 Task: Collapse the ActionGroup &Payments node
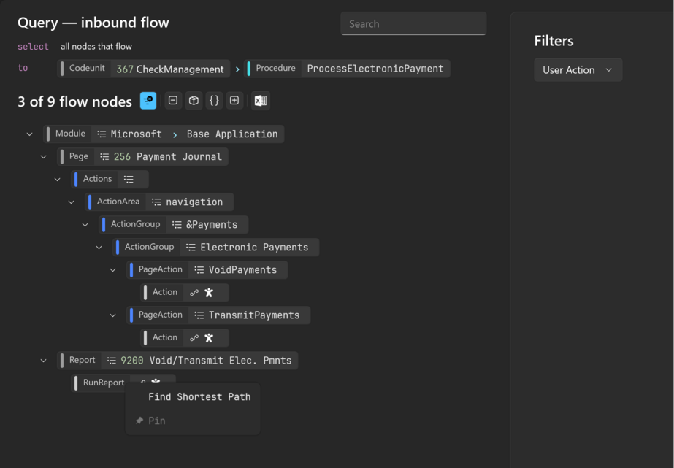coord(85,225)
